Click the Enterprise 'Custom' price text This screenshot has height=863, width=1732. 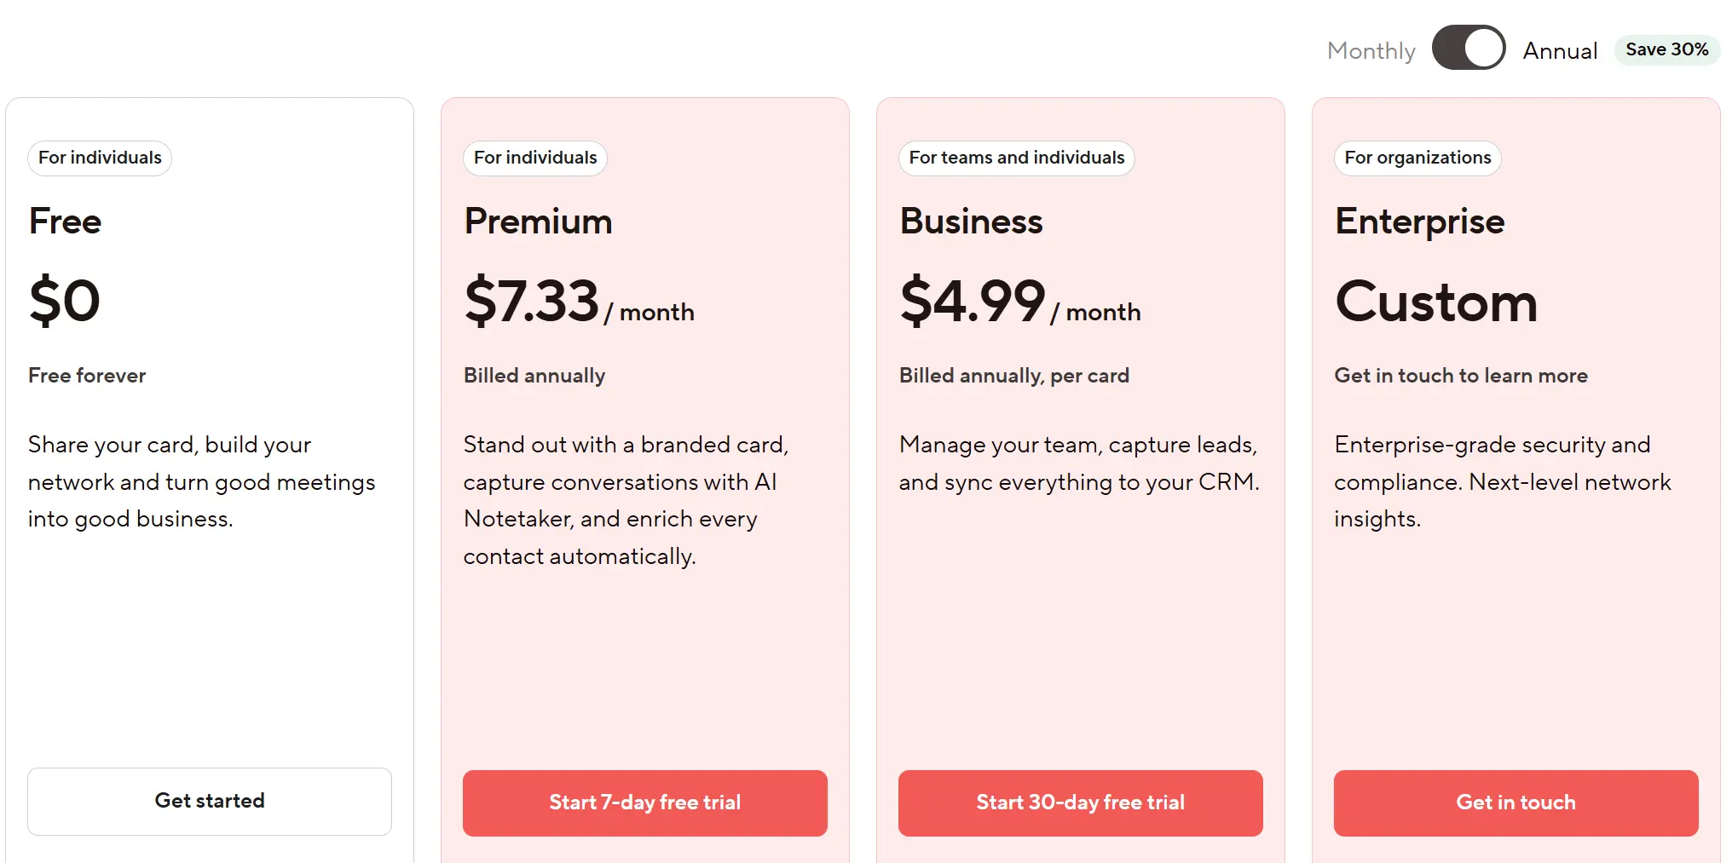[x=1435, y=300]
